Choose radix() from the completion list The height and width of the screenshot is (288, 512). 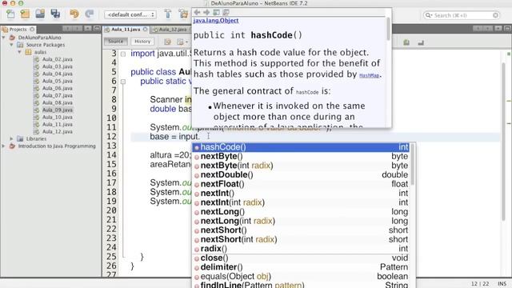(302, 249)
